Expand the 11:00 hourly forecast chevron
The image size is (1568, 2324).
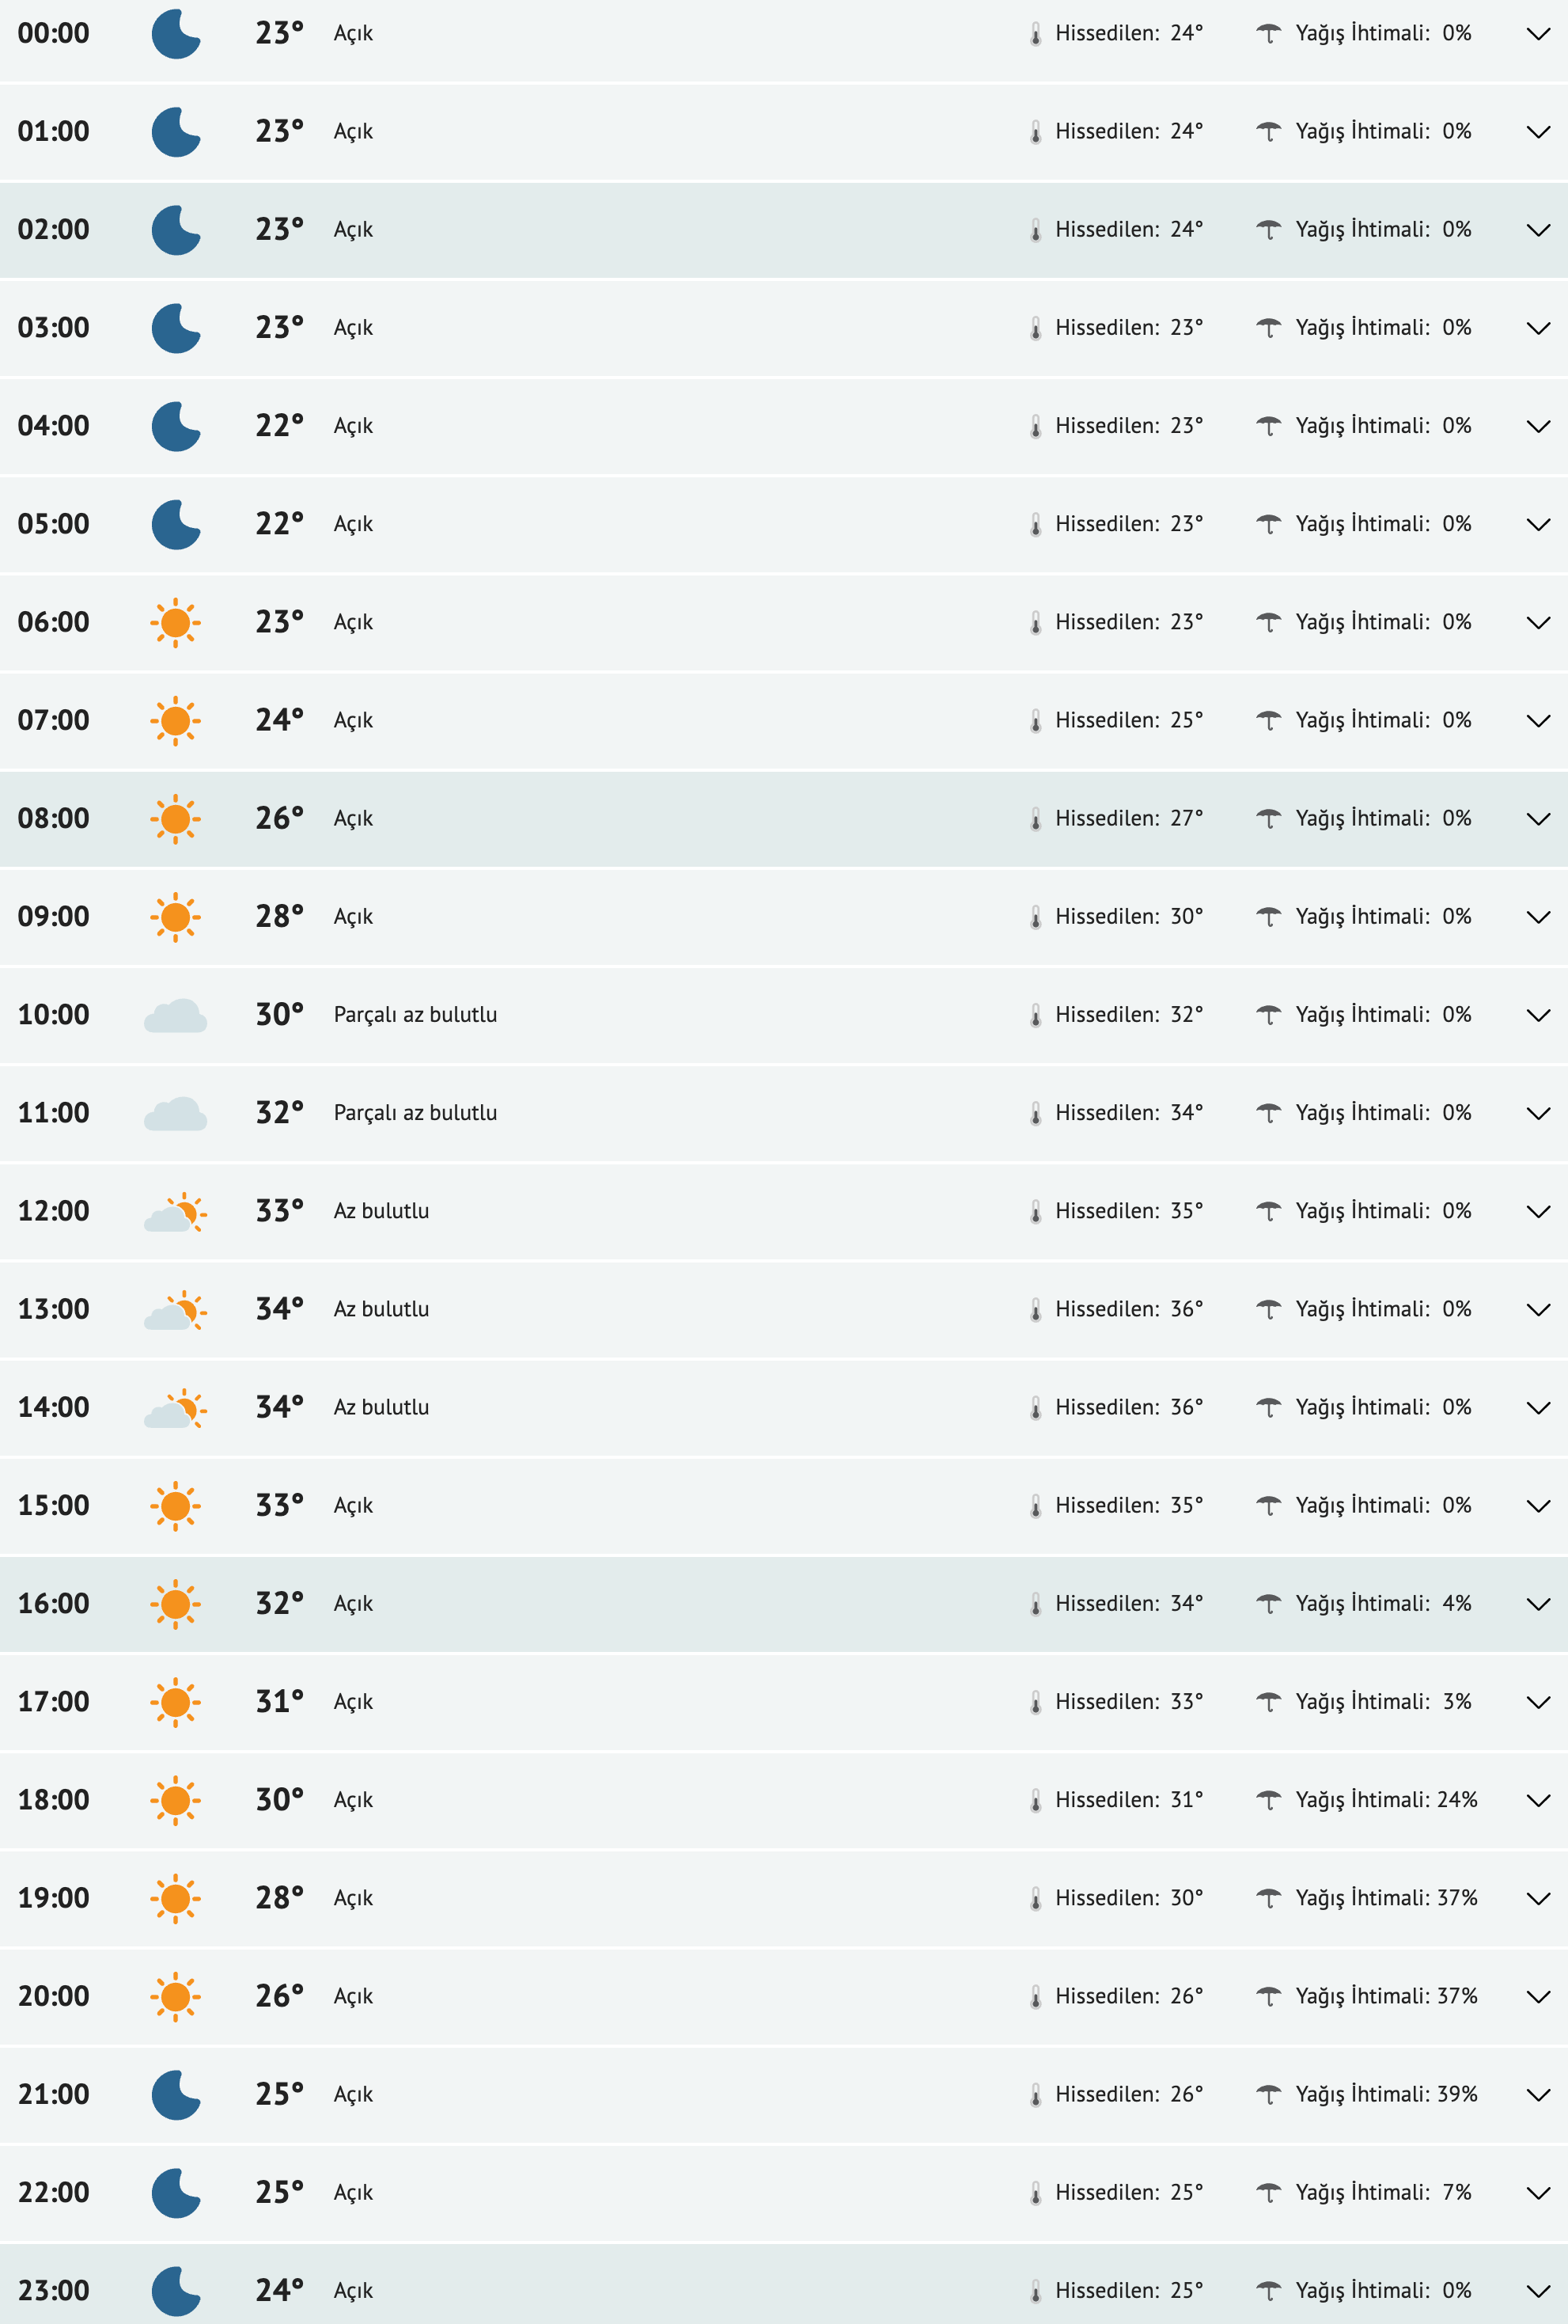[x=1538, y=1113]
